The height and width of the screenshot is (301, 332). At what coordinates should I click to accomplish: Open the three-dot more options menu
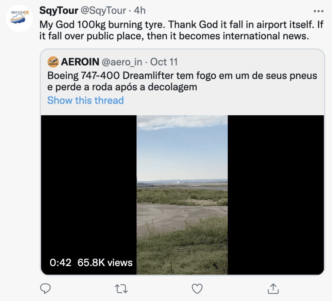pos(318,11)
